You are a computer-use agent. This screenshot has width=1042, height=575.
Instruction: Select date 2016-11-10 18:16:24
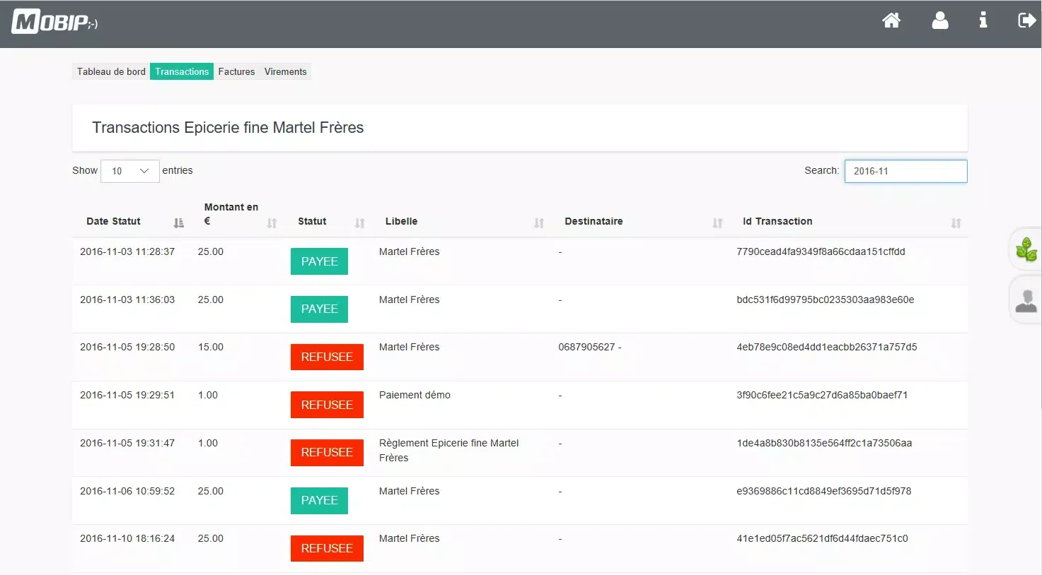coord(127,538)
